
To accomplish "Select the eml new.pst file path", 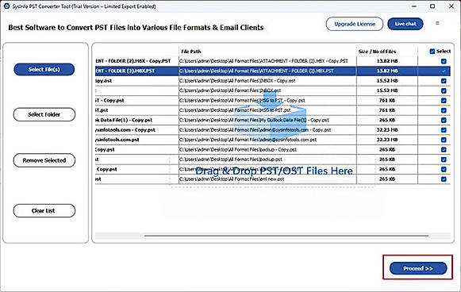I will (232, 179).
